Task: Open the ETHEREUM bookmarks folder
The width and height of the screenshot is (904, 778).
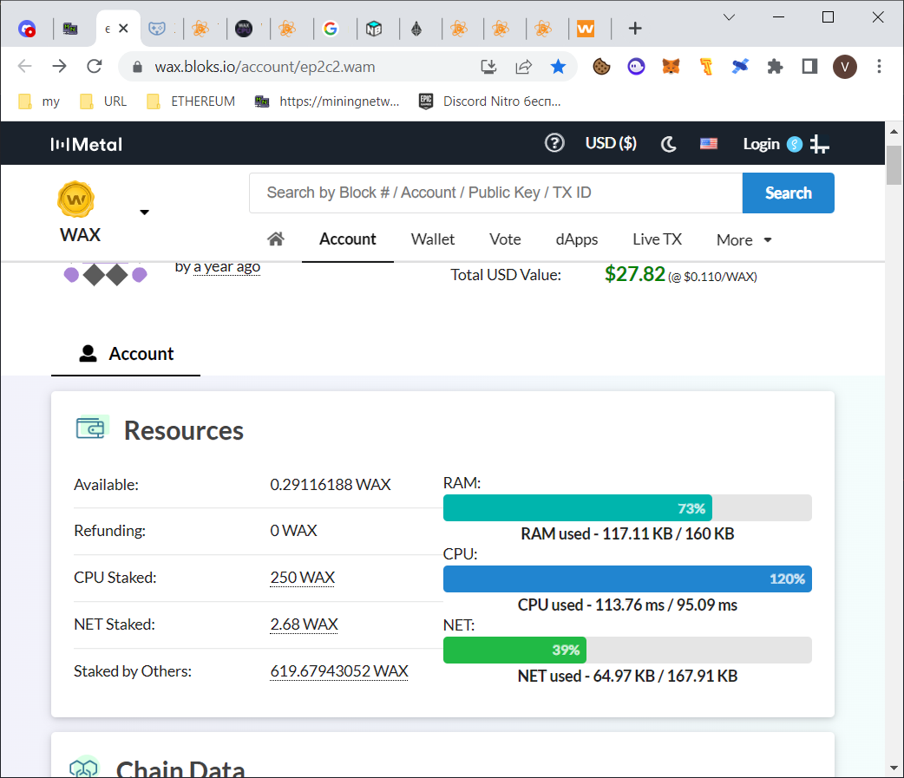Action: [x=191, y=101]
